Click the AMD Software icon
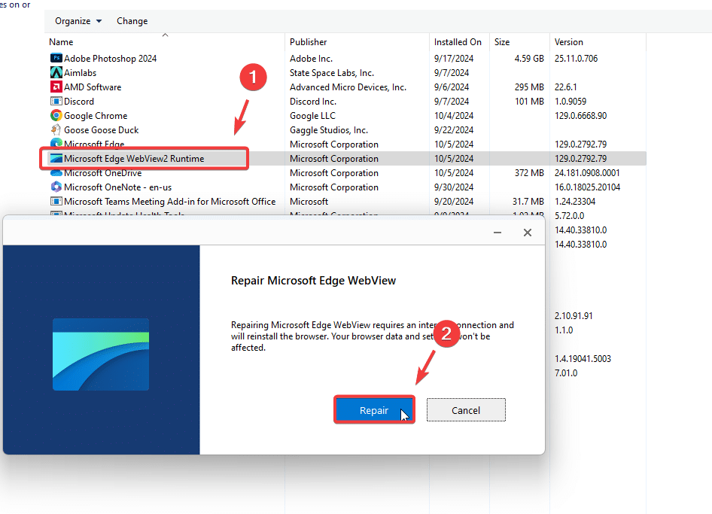This screenshot has width=712, height=514. point(56,87)
